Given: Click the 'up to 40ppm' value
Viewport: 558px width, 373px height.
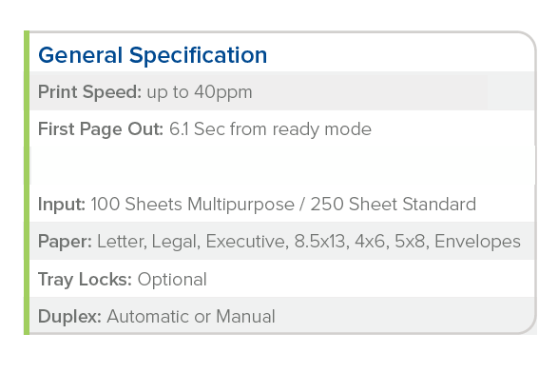Looking at the screenshot, I should 200,92.
